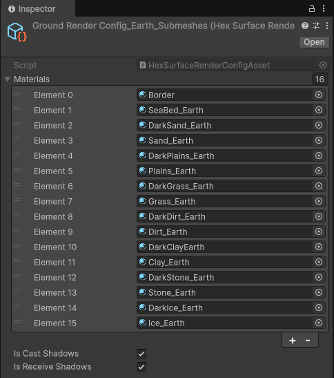Open object picker for DarkSand_Earth material
Viewport: 334px width, 378px height.
pos(319,125)
